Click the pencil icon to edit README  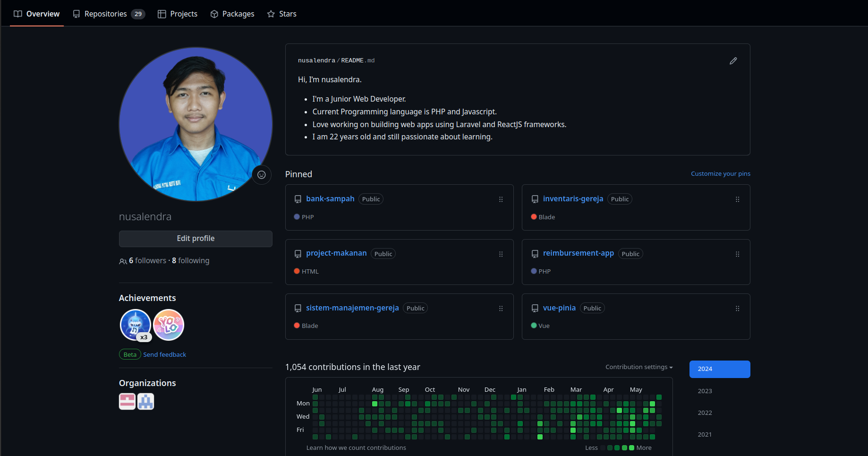pyautogui.click(x=733, y=61)
